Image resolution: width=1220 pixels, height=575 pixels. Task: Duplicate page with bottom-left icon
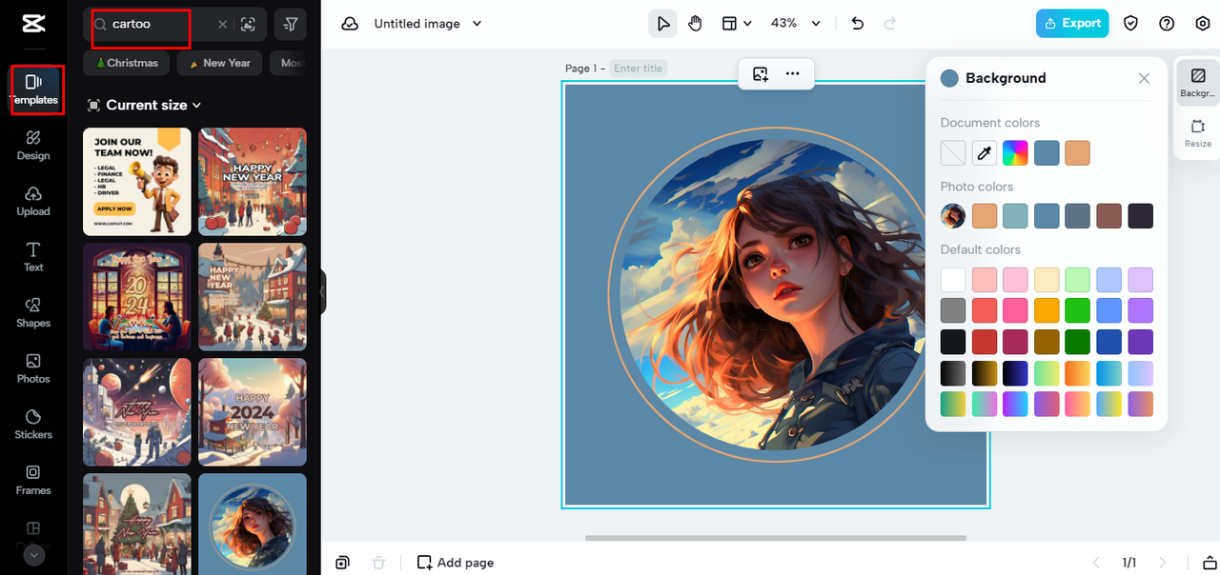343,563
